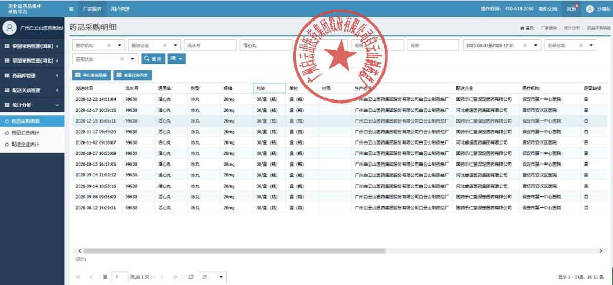Image resolution: width=613 pixels, height=285 pixels.
Task: Click the horizontal scrollbar thumb under the table
Action: (x=234, y=251)
